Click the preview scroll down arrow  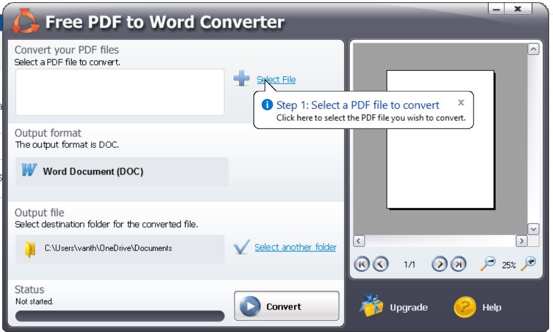[533, 229]
